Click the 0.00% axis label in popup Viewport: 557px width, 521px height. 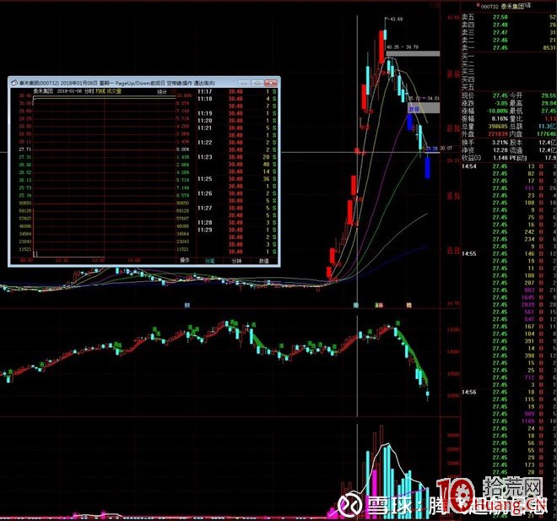(x=183, y=149)
